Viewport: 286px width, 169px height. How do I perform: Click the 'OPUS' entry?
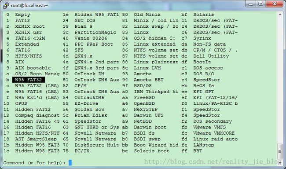(x=21, y=103)
